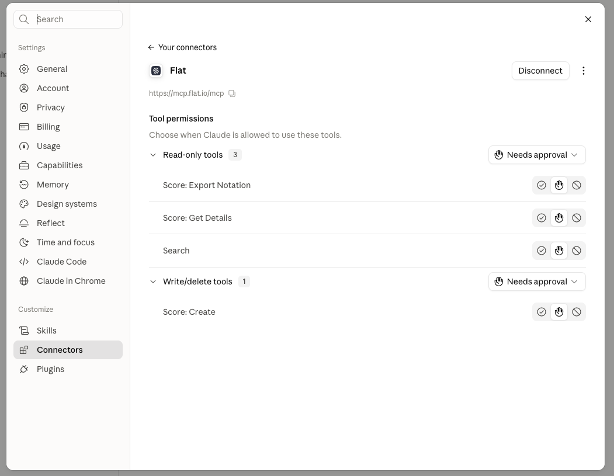This screenshot has height=476, width=614.
Task: Click the Capabilities briefcase icon
Action: (24, 165)
